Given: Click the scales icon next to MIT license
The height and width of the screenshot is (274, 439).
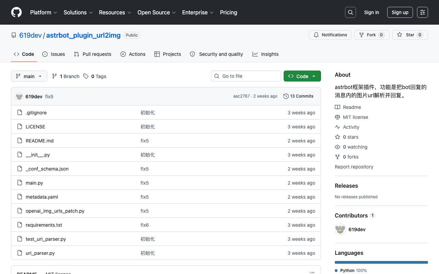Looking at the screenshot, I should pos(337,117).
